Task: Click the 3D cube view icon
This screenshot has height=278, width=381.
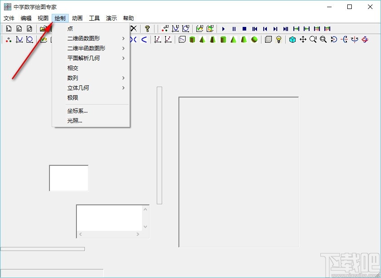Action: click(x=292, y=39)
